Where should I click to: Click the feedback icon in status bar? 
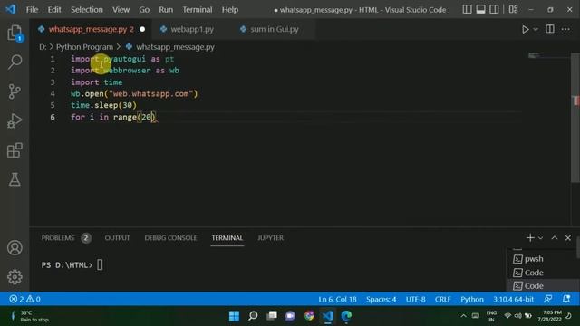coord(547,299)
